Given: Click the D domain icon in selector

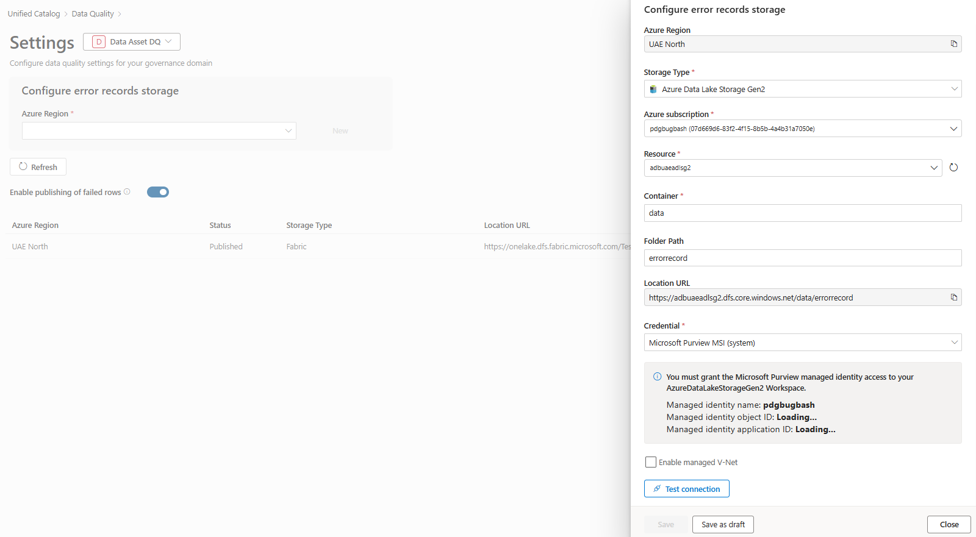Looking at the screenshot, I should [x=99, y=41].
